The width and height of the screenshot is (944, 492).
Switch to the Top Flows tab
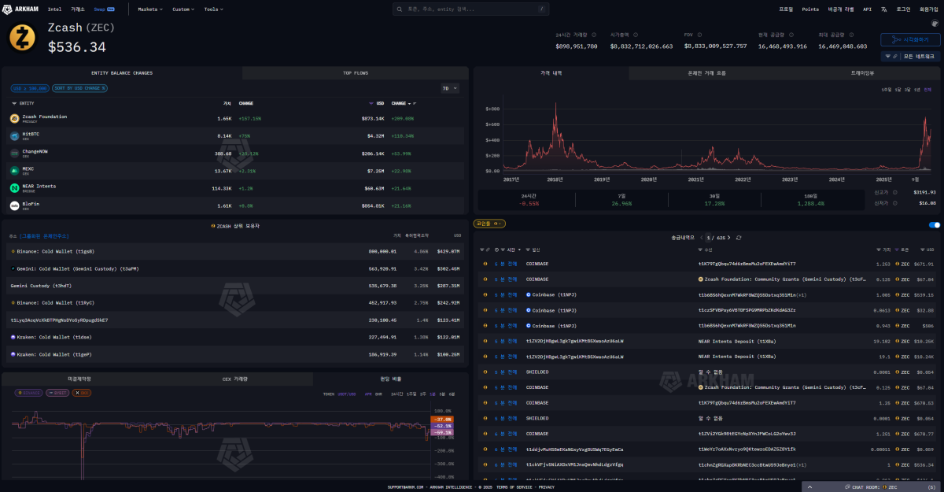(x=356, y=73)
